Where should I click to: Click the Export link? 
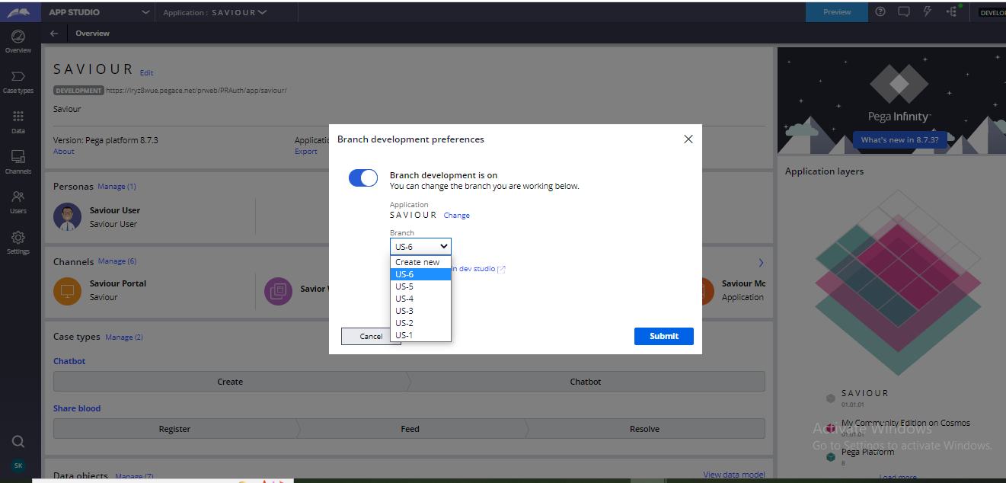(306, 152)
